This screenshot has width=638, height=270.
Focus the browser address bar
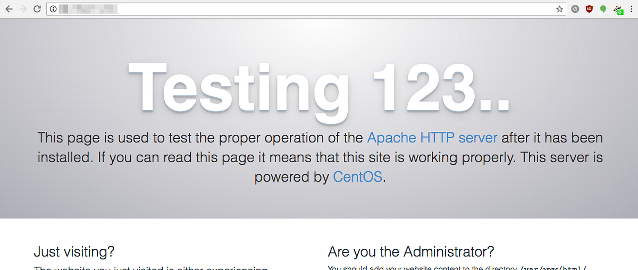pyautogui.click(x=306, y=9)
